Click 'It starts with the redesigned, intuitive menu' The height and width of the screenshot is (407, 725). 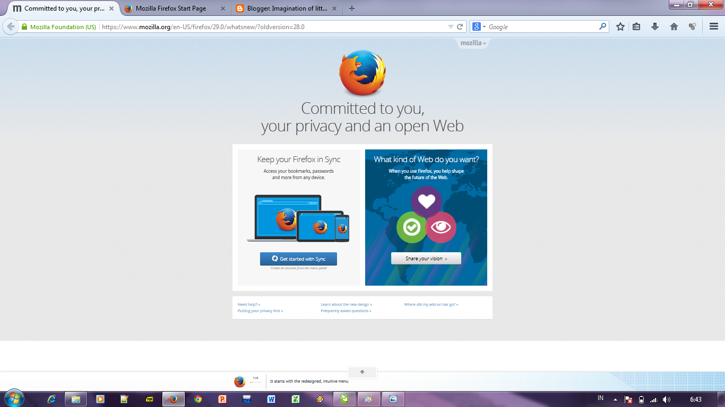309,381
